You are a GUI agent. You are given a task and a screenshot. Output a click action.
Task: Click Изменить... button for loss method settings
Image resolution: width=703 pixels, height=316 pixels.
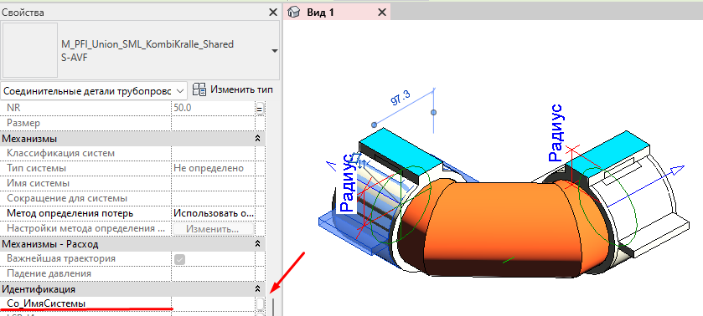click(x=213, y=229)
